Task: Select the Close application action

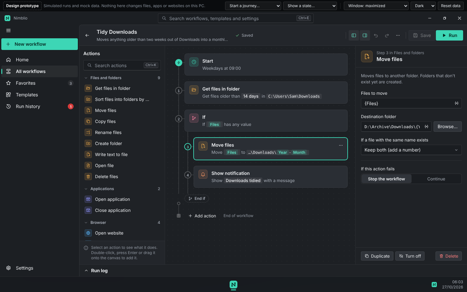Action: 122,210
